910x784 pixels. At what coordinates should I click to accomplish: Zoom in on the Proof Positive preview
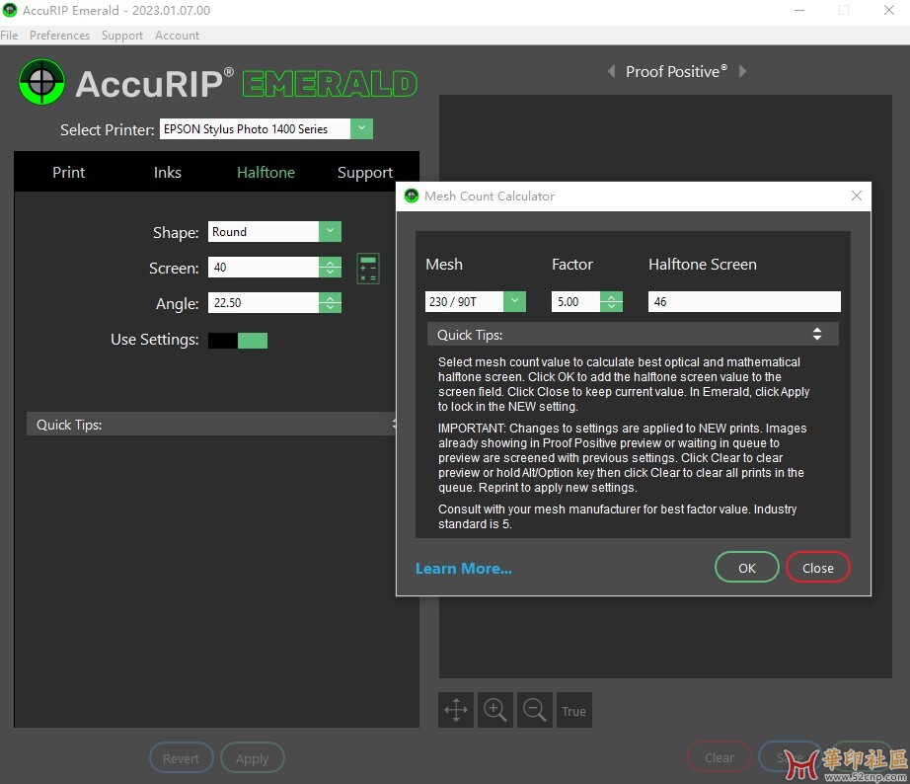(x=495, y=710)
